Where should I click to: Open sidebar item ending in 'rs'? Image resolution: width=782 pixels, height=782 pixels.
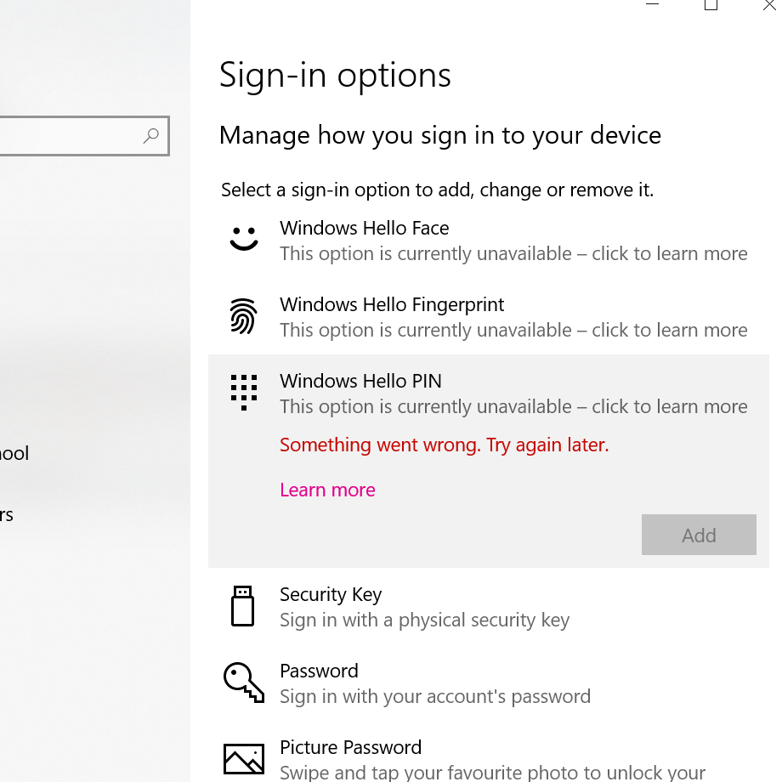(x=7, y=515)
